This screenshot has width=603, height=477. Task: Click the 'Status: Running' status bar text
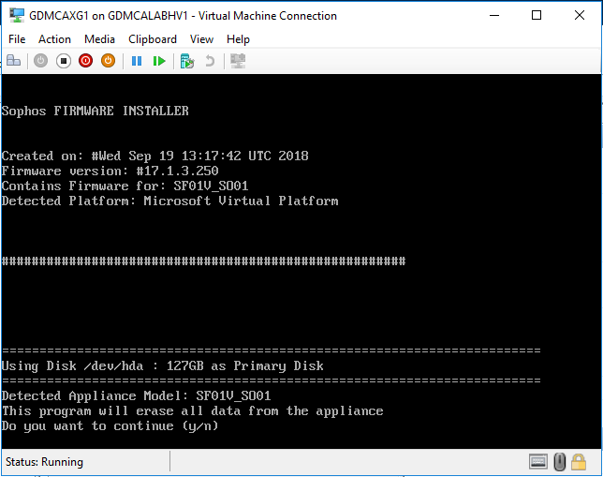tap(44, 462)
